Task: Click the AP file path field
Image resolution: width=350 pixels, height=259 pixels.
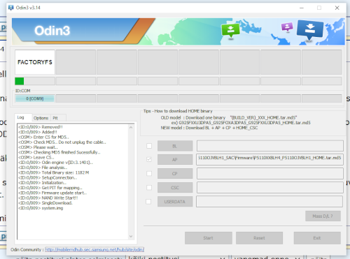Action: (x=269, y=159)
